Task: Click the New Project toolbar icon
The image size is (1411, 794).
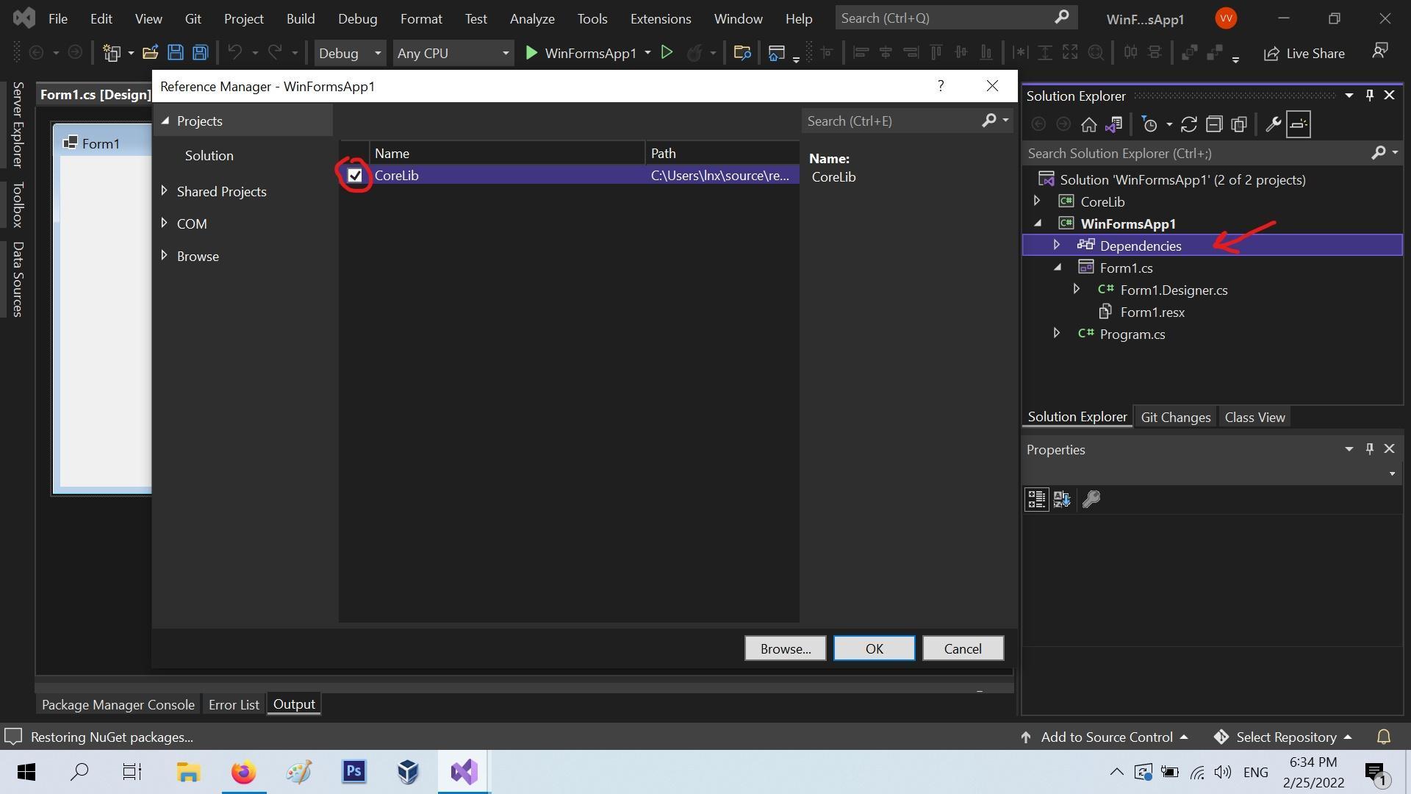Action: [112, 53]
